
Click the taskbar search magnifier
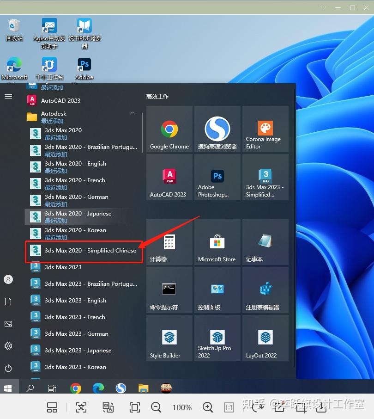30,388
